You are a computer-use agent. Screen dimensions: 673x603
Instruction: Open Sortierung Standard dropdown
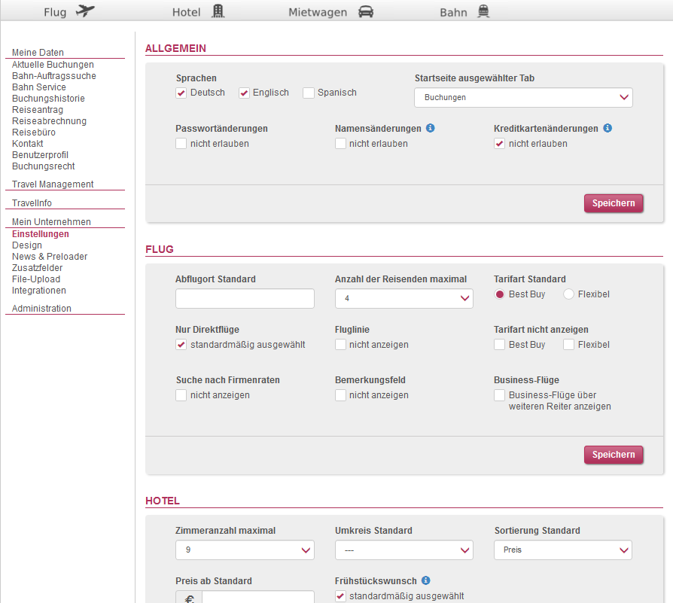[x=562, y=550]
